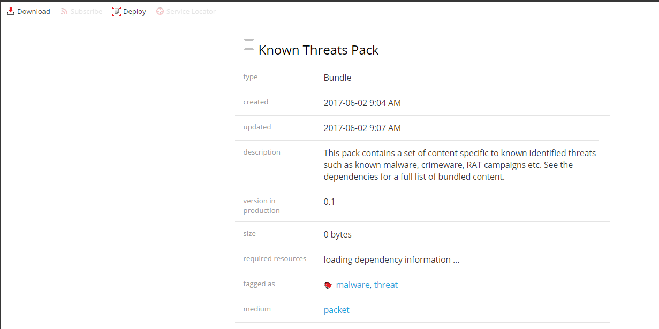Click the Service Locator crosshair icon

[160, 11]
